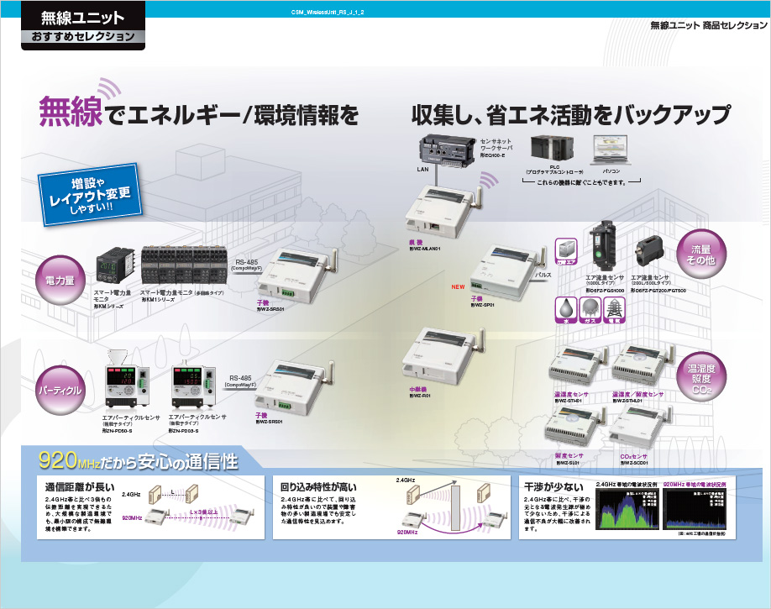Click the 通信距離が長い heading
The height and width of the screenshot is (609, 771).
click(80, 487)
